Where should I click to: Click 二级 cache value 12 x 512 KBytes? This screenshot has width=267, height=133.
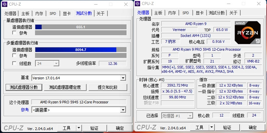click(231, 97)
